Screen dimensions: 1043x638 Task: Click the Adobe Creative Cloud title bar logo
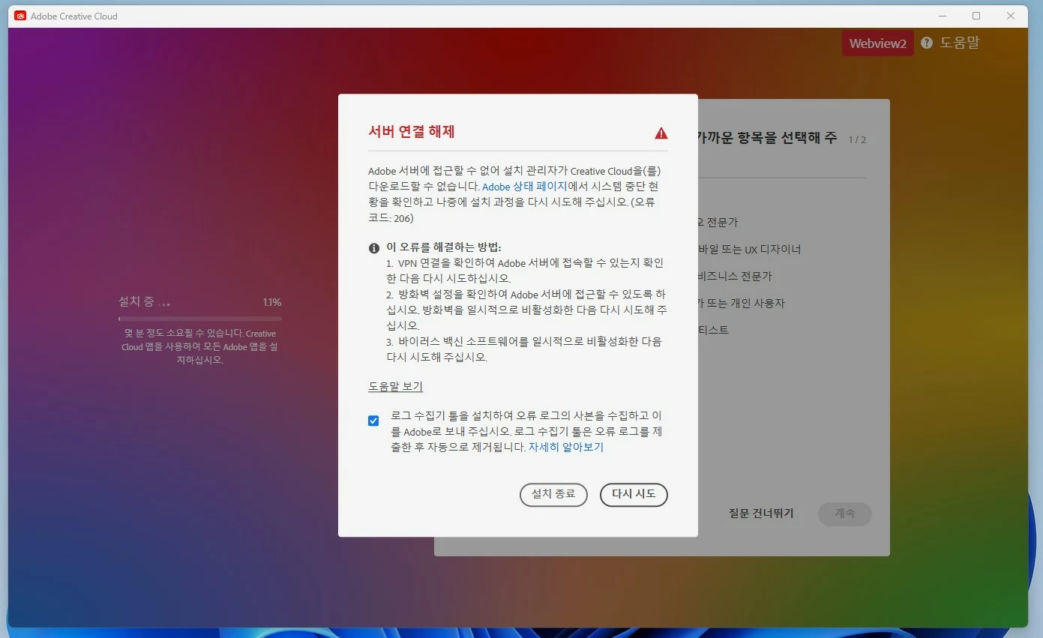[20, 16]
